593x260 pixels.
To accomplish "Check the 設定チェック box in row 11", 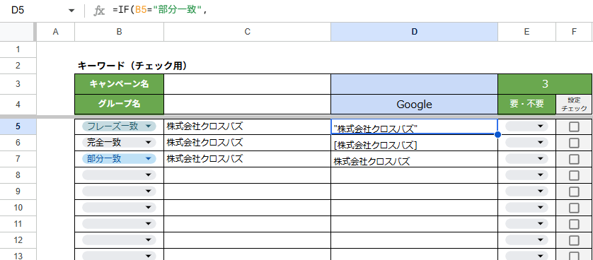I will point(574,224).
